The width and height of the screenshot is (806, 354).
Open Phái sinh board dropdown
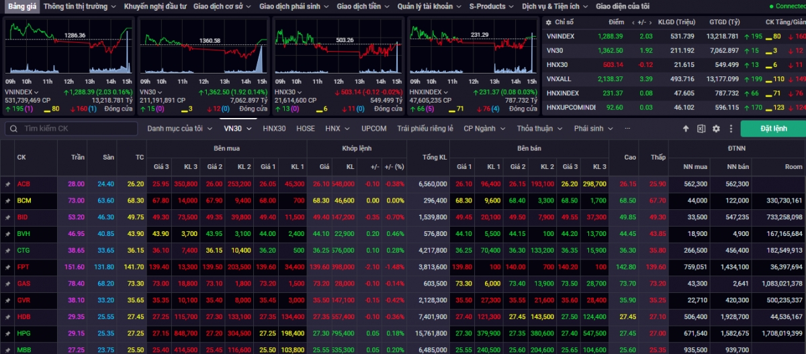[x=593, y=128]
